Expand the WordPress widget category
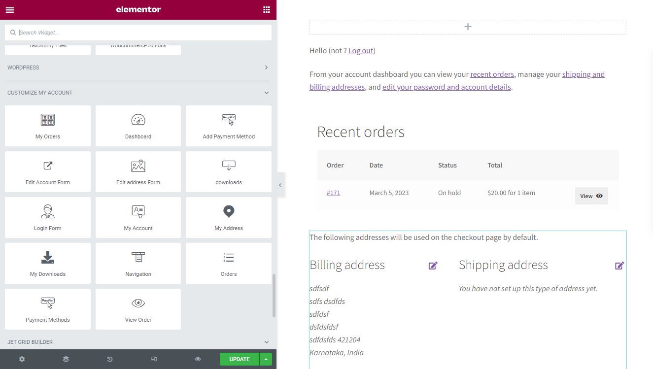Image resolution: width=653 pixels, height=369 pixels. pos(138,67)
